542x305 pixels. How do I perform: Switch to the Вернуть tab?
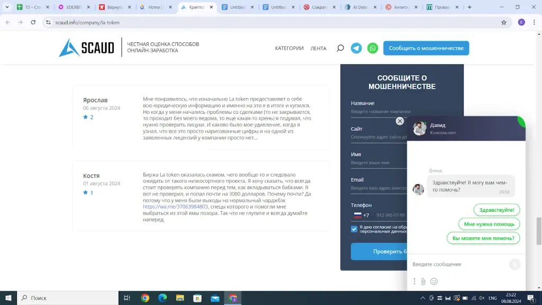[x=115, y=7]
